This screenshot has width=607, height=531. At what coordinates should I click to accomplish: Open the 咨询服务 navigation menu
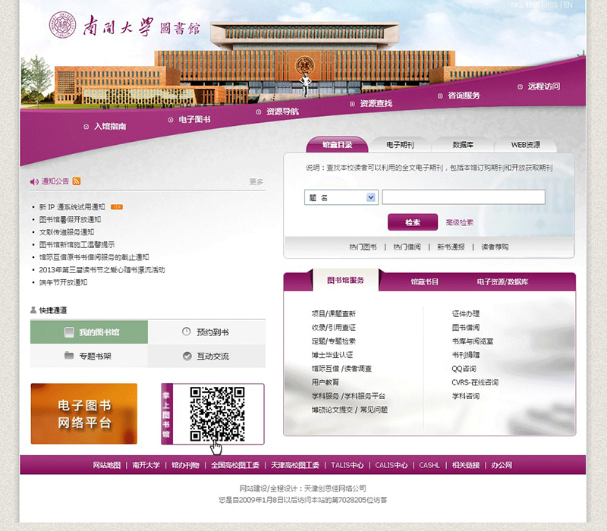coord(463,96)
